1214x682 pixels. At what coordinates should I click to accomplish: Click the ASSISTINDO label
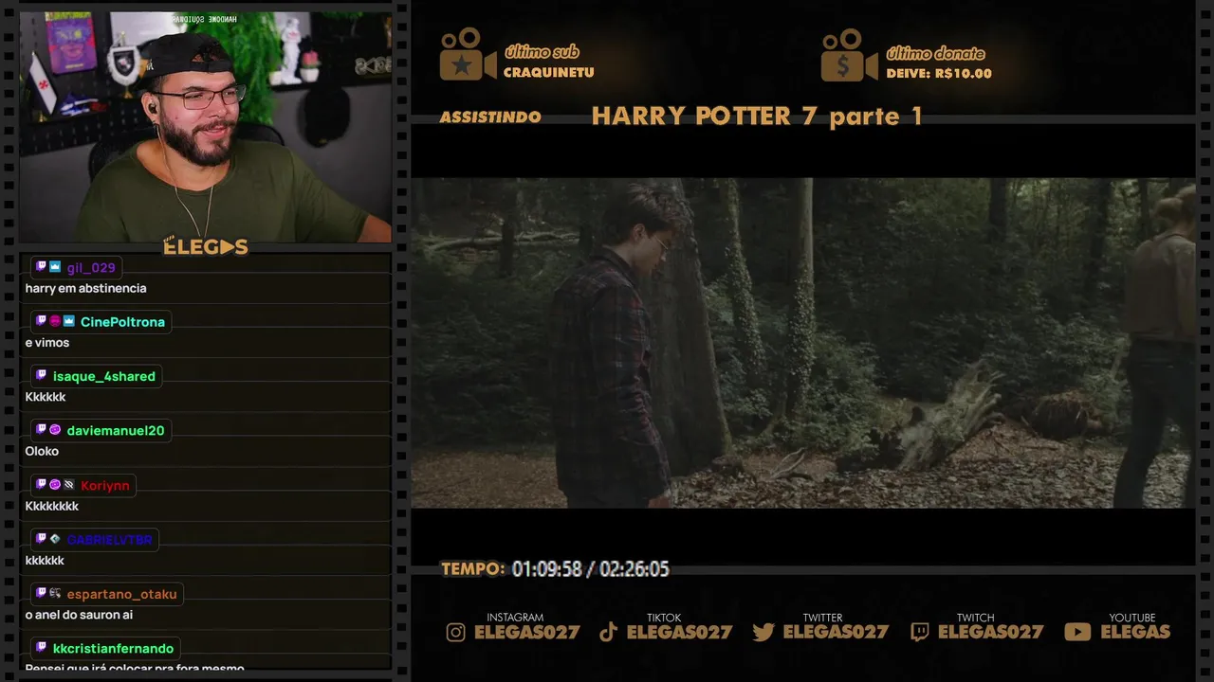pos(490,117)
